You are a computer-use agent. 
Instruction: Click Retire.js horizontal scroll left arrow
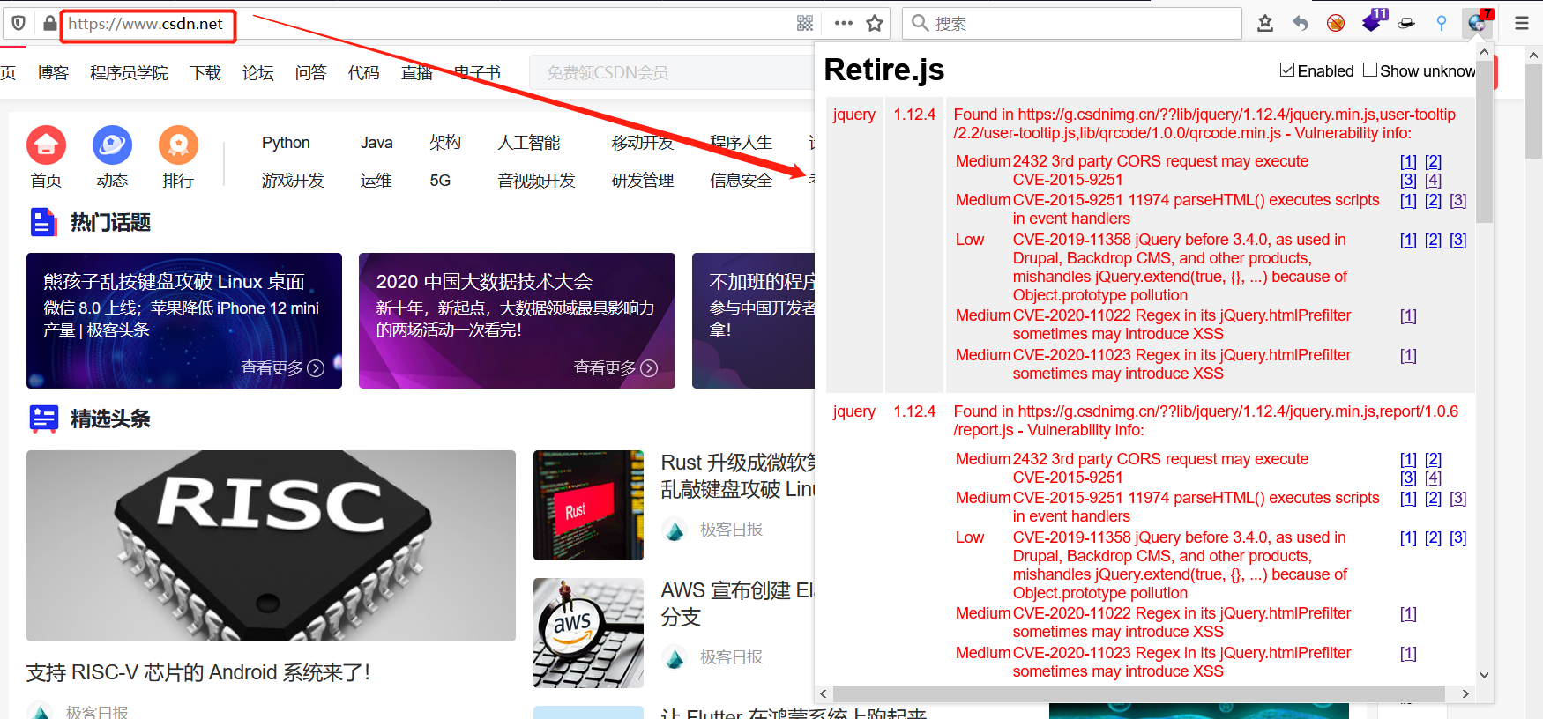coord(824,693)
